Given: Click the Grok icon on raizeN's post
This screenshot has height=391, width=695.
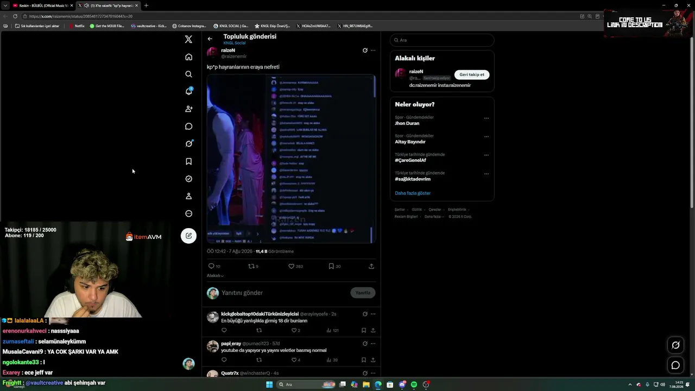Looking at the screenshot, I should pos(365,51).
